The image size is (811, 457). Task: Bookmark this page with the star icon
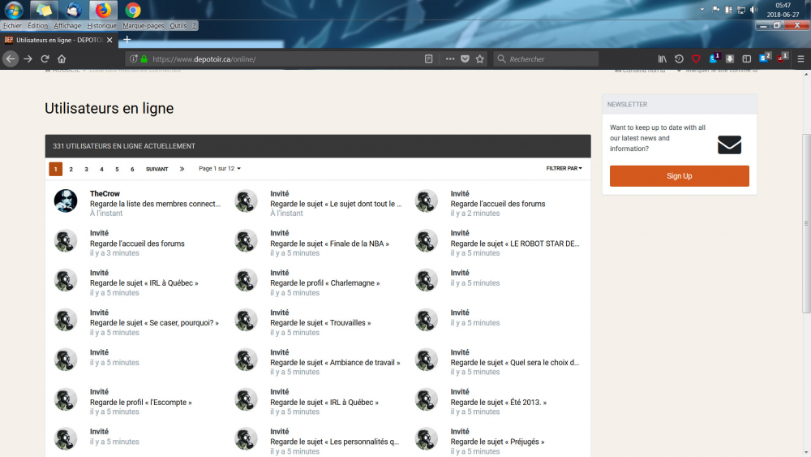tap(480, 59)
